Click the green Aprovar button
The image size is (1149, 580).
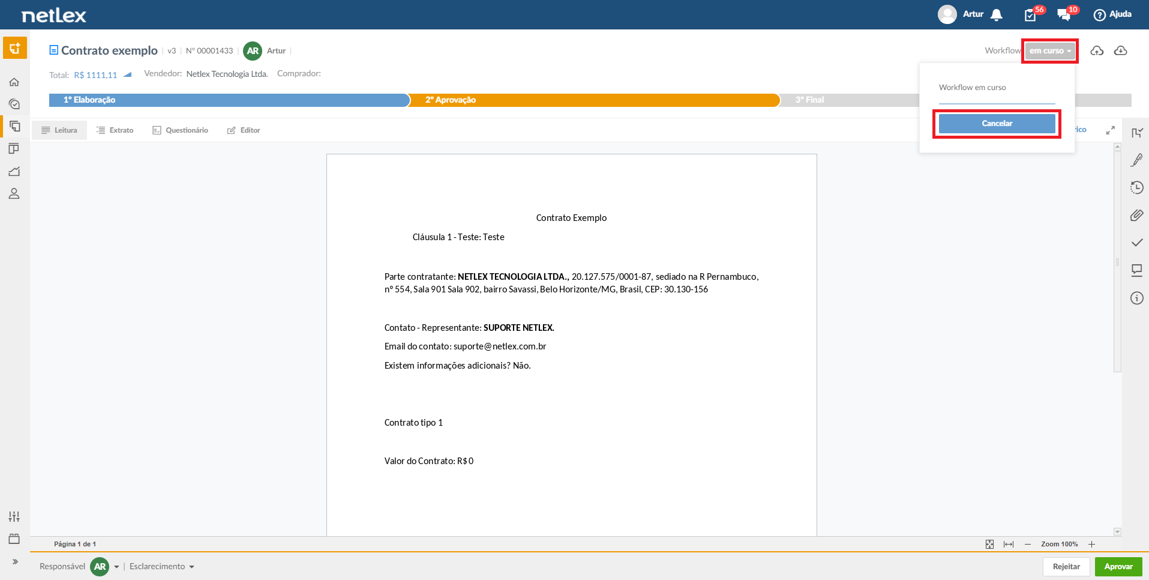(1118, 567)
